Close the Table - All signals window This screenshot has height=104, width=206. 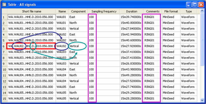point(201,4)
